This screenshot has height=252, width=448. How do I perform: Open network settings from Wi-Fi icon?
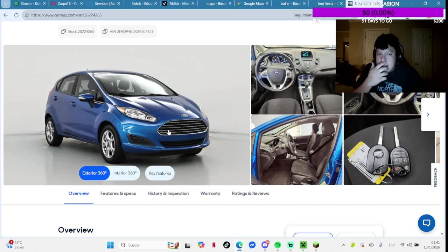(x=403, y=245)
